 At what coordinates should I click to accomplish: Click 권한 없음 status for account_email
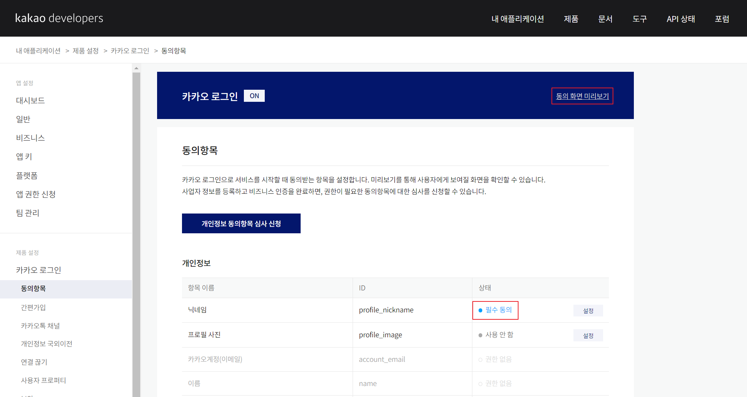(495, 359)
